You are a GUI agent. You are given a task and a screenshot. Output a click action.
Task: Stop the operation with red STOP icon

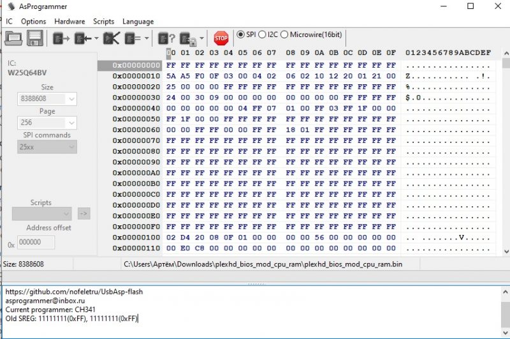click(221, 38)
